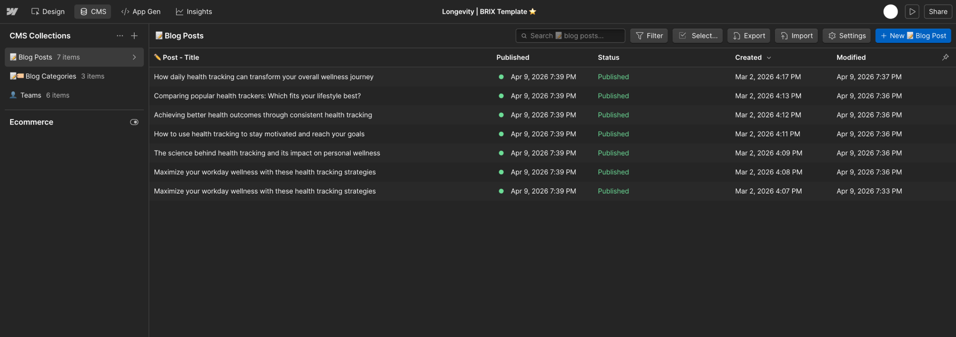Click the Published column header
This screenshot has height=337, width=956.
[x=513, y=57]
